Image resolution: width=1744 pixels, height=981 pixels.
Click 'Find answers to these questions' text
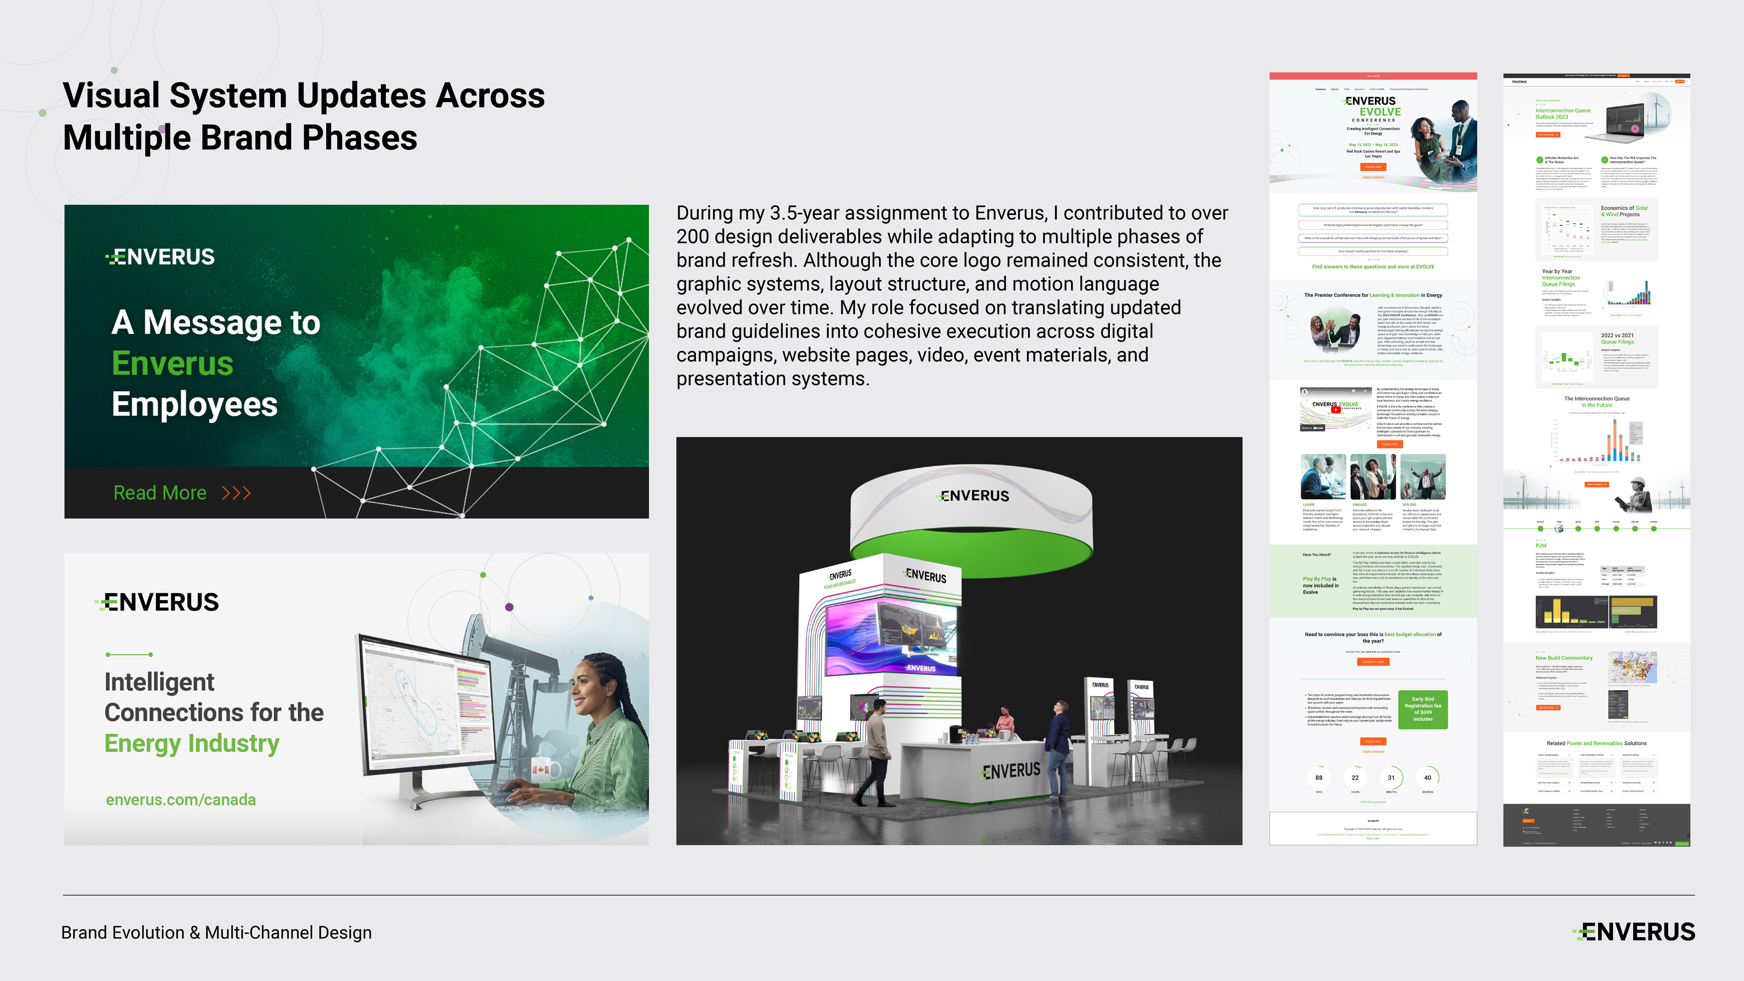click(1373, 267)
